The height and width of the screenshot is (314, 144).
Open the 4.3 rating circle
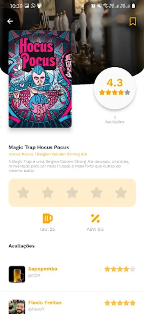pyautogui.click(x=115, y=88)
